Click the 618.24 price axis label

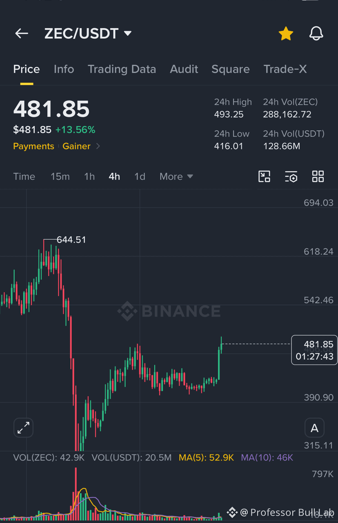click(x=318, y=251)
